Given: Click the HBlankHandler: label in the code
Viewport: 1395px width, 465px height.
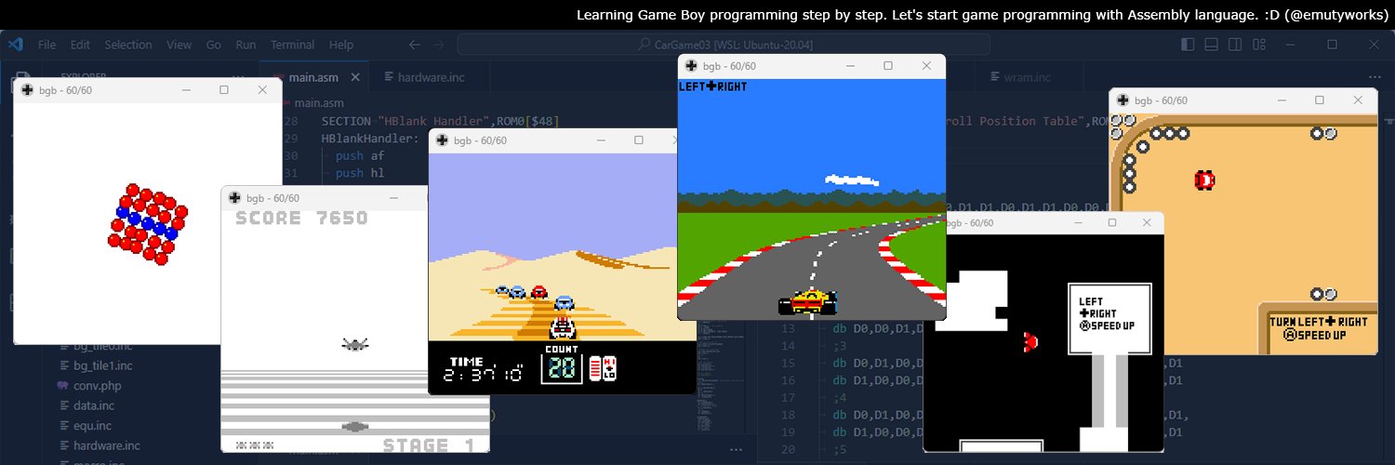Looking at the screenshot, I should pos(369,138).
